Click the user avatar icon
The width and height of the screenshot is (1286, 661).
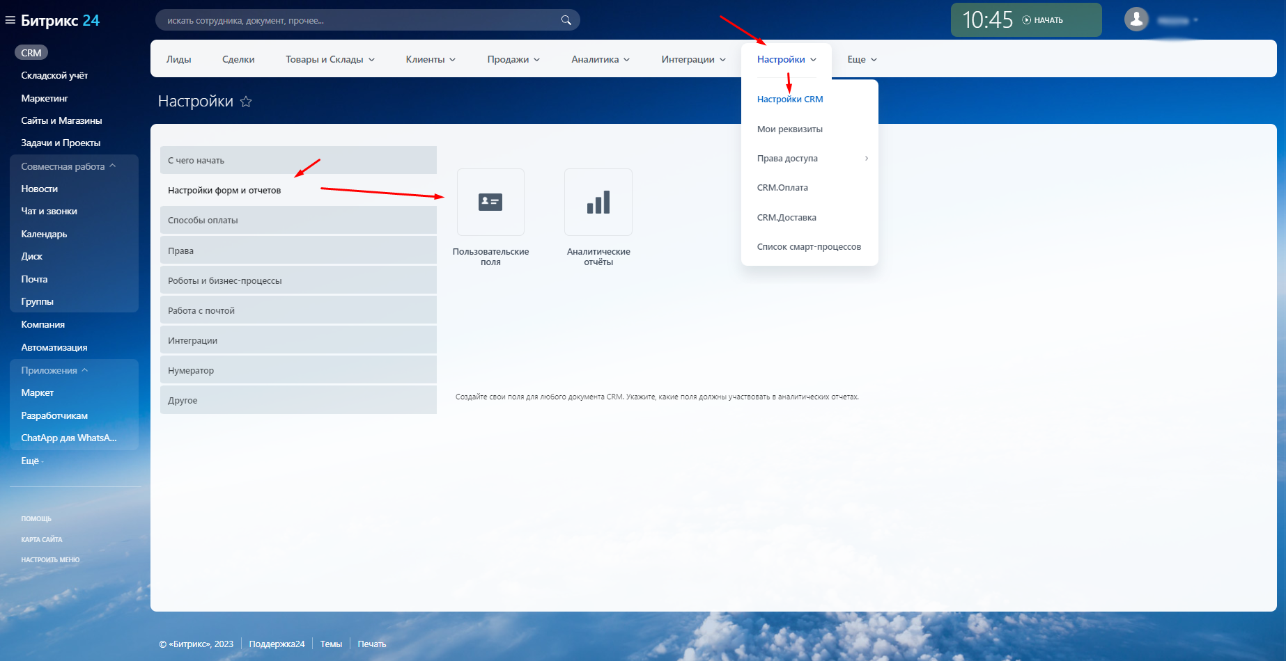click(x=1136, y=19)
